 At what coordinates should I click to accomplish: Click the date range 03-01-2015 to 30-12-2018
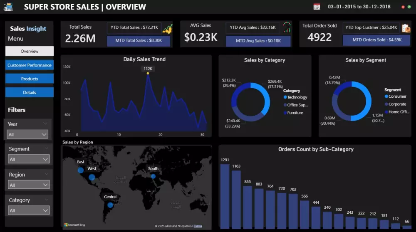[x=359, y=7]
